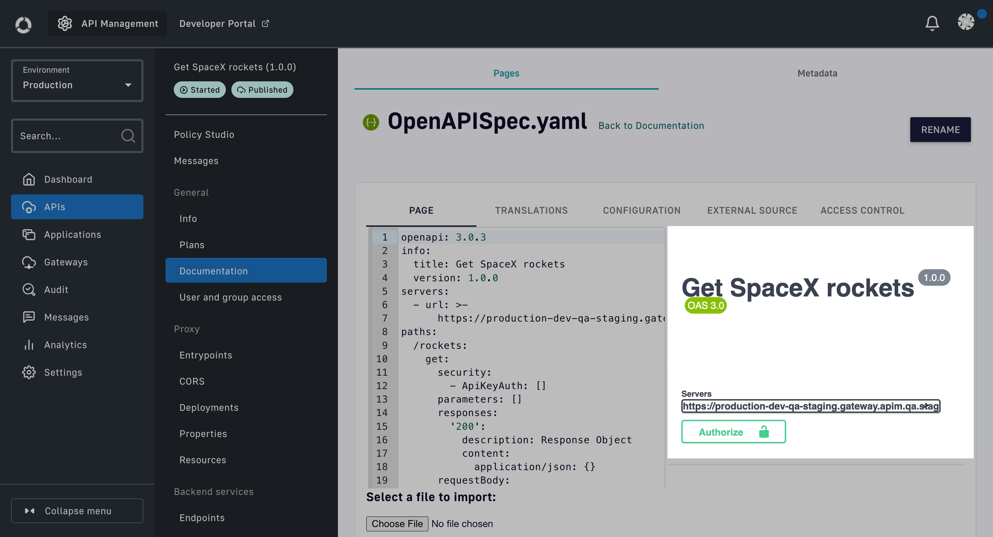The width and height of the screenshot is (993, 537).
Task: Open the Documentation menu item
Action: 246,271
